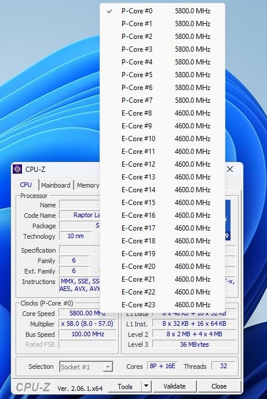Choose E-Core #15 menu item
This screenshot has height=399, width=267.
click(162, 203)
